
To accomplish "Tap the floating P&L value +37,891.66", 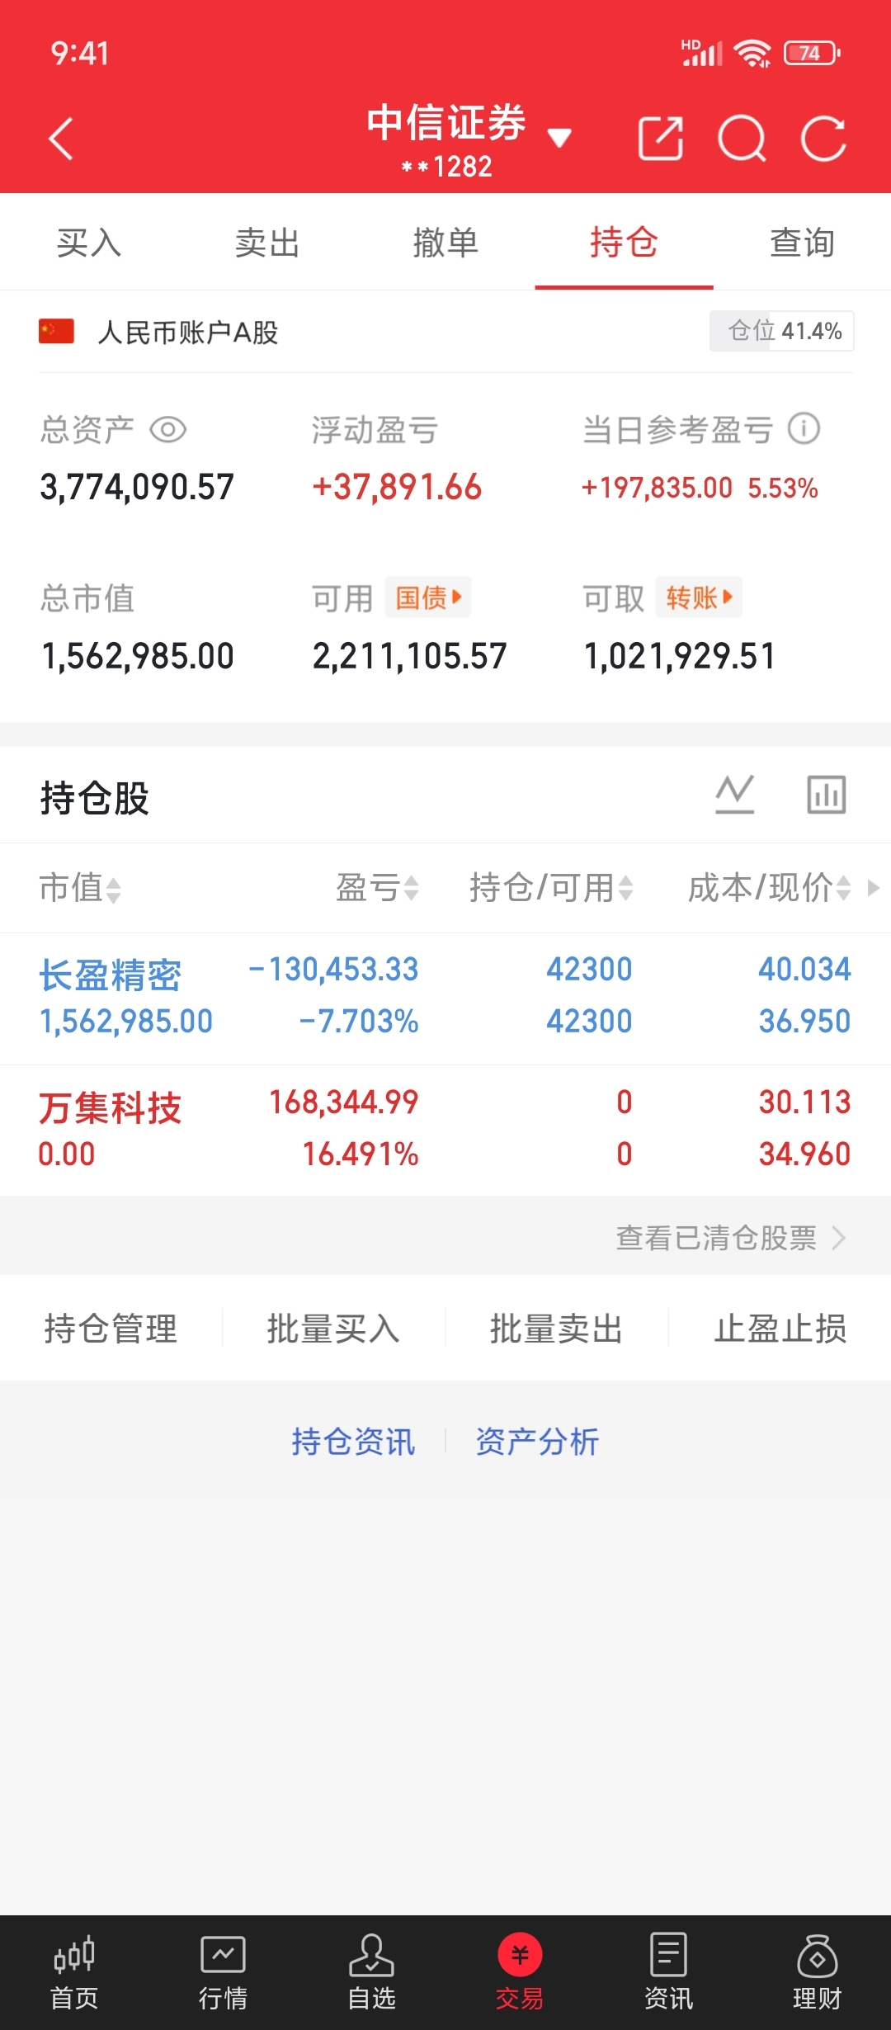I will [x=397, y=487].
